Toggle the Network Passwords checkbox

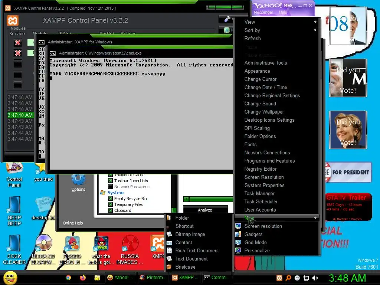pyautogui.click(x=110, y=187)
